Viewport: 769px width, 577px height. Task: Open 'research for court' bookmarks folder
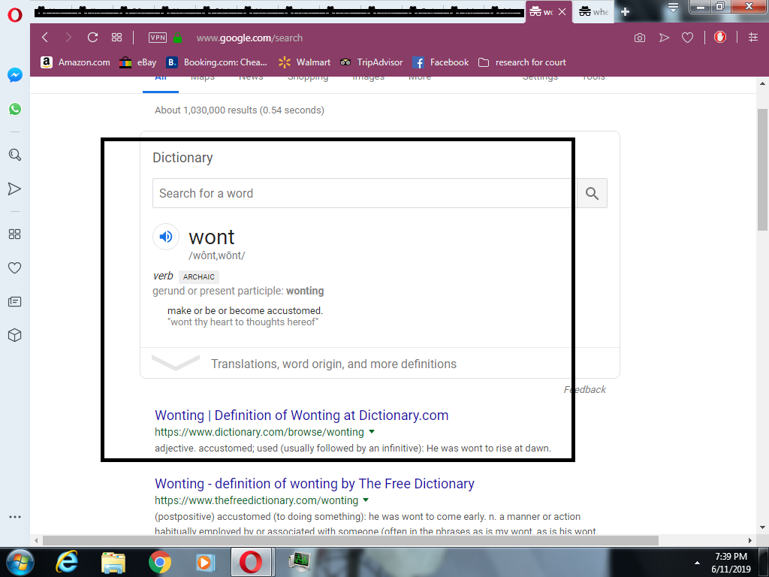point(522,62)
